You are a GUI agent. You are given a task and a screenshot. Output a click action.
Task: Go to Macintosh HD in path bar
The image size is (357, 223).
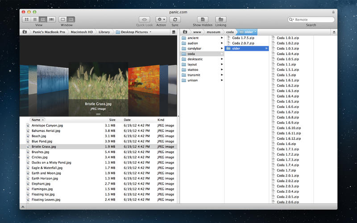click(x=82, y=32)
